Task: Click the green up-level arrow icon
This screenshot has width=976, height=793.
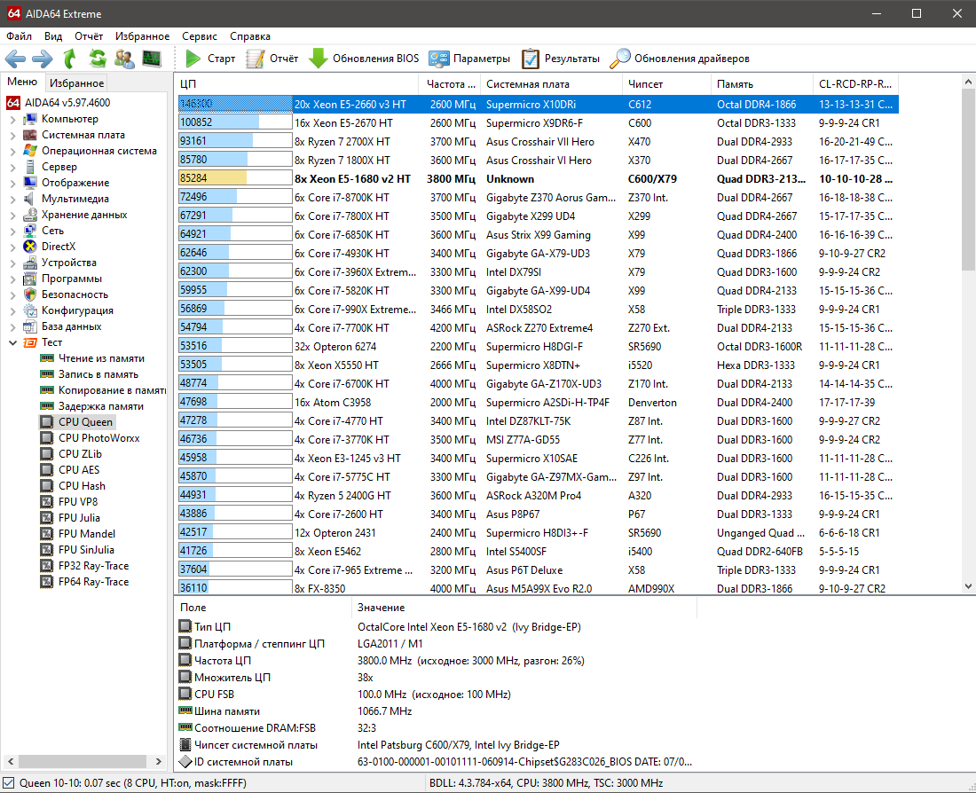Action: pyautogui.click(x=70, y=59)
